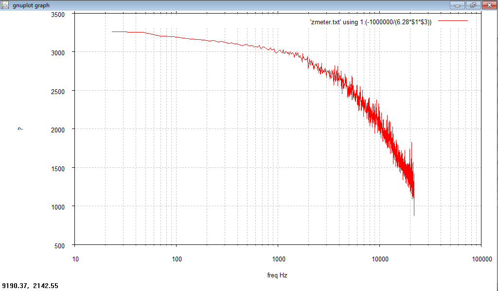Click the lowest spike at the curve's right end
Viewport: 498px width, 291px height.
click(414, 213)
